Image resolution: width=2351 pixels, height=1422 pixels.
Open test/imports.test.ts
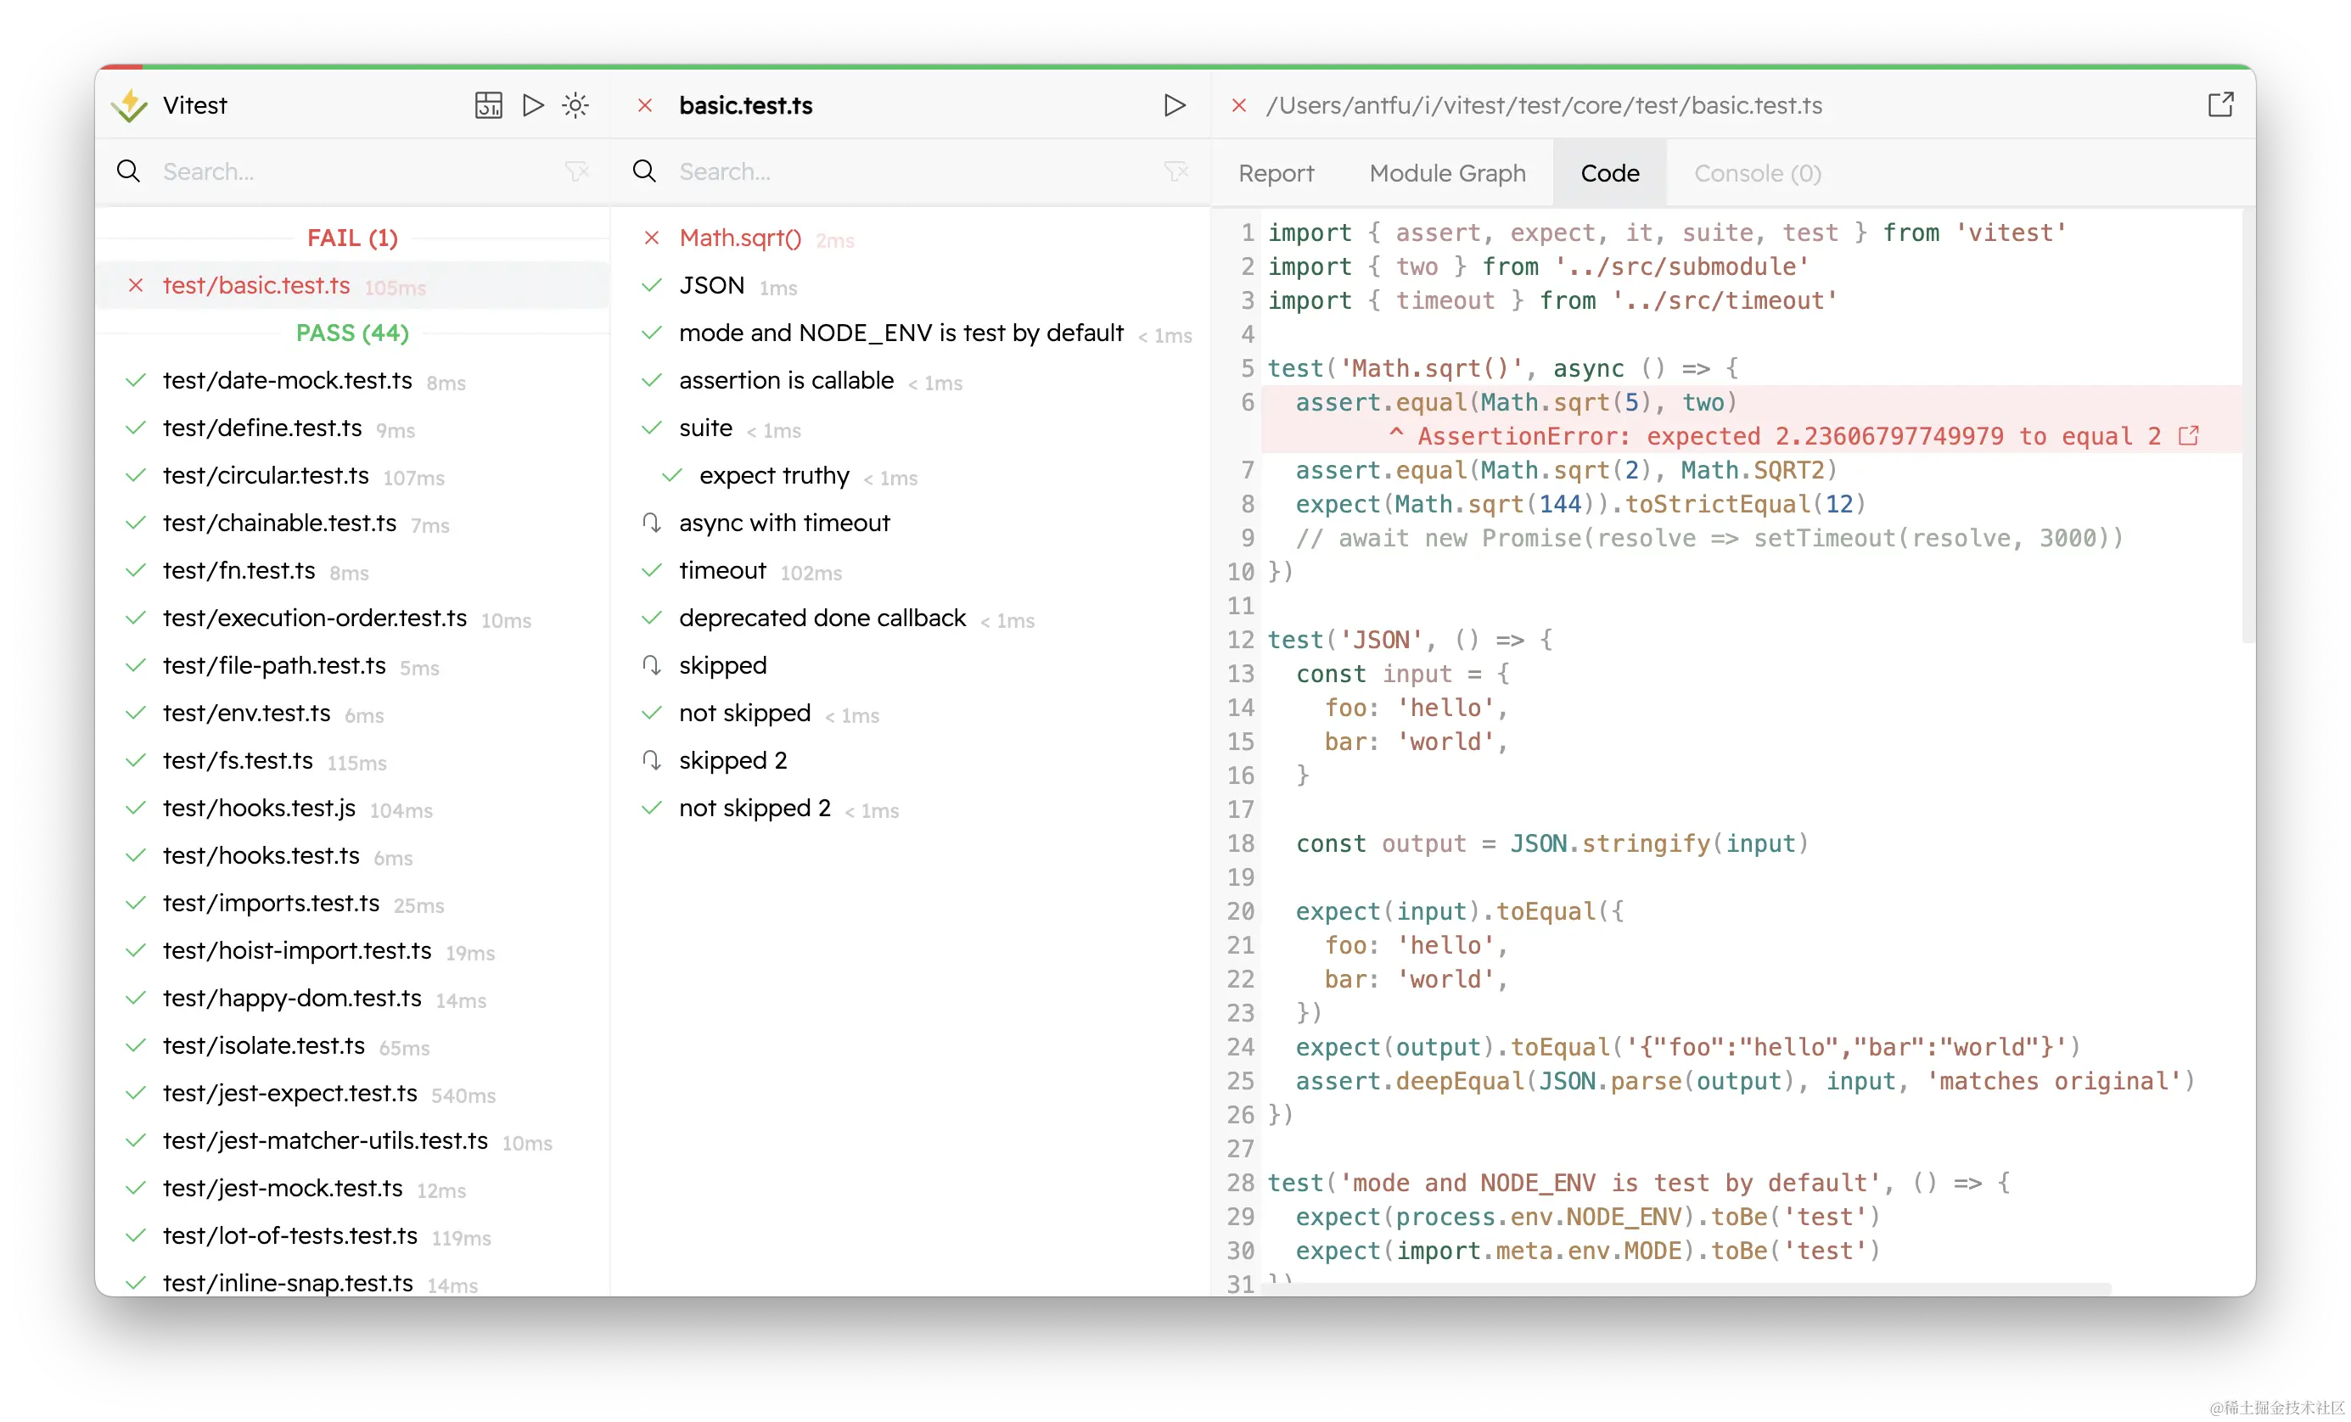point(353,904)
